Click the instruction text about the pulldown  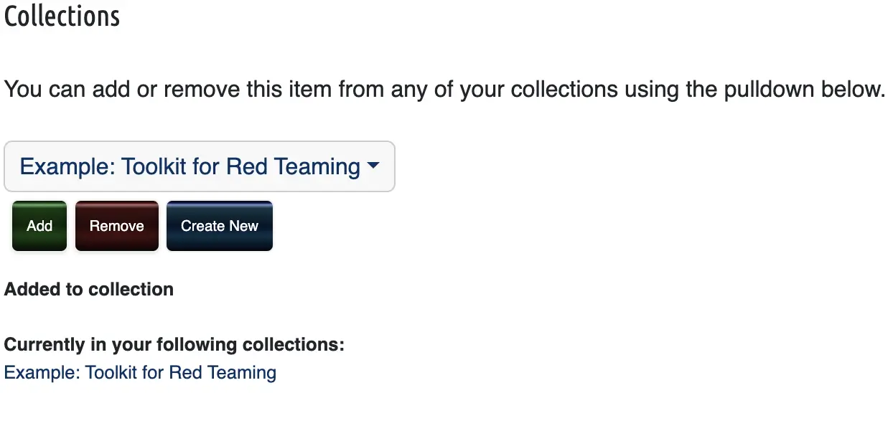point(444,90)
